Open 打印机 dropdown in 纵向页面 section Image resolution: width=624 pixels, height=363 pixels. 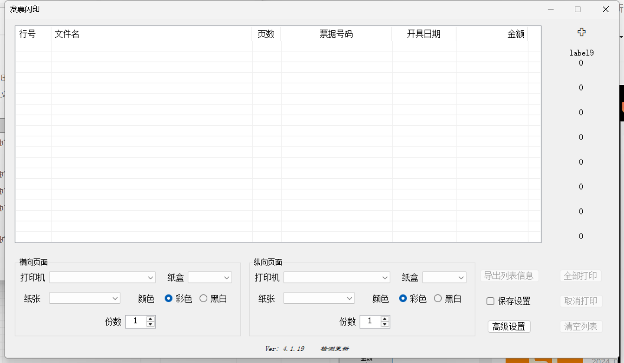(x=337, y=278)
